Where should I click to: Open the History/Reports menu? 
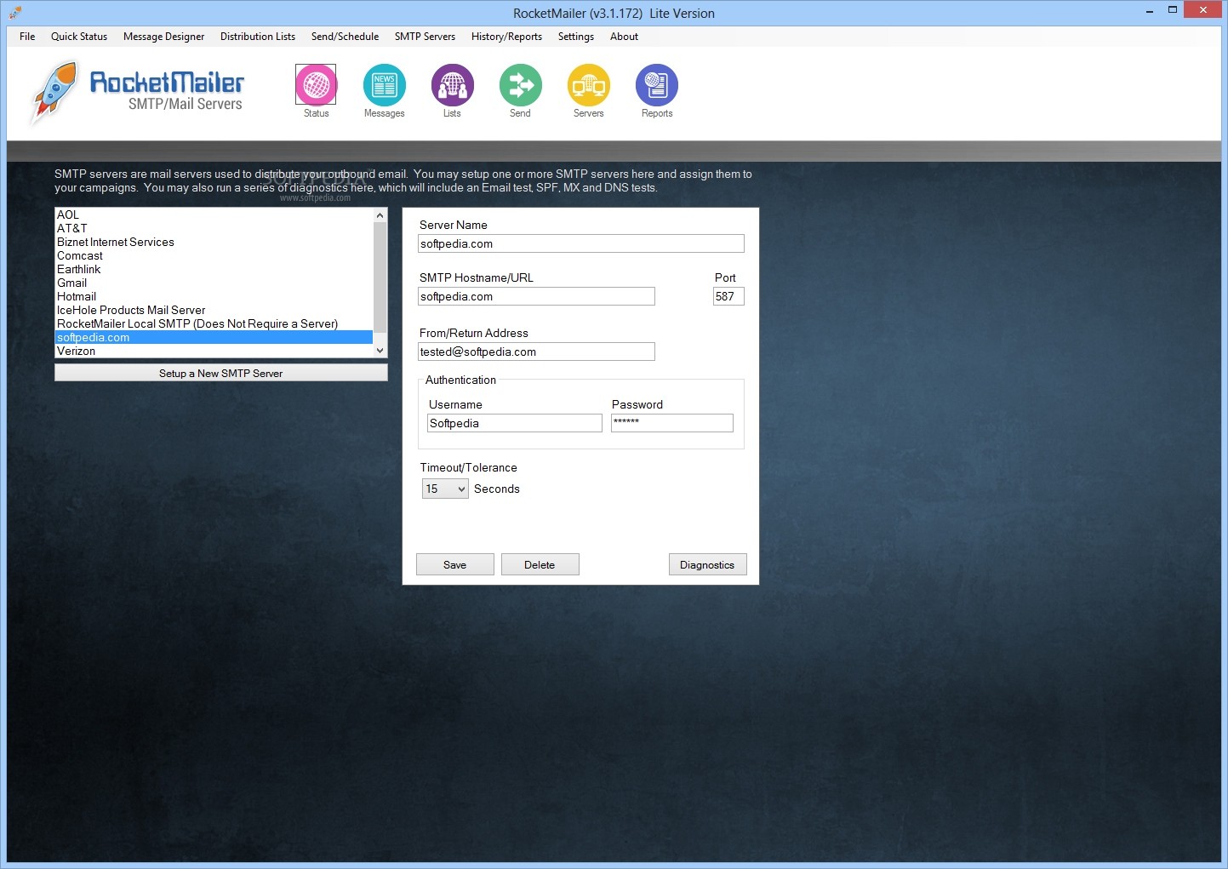(506, 37)
